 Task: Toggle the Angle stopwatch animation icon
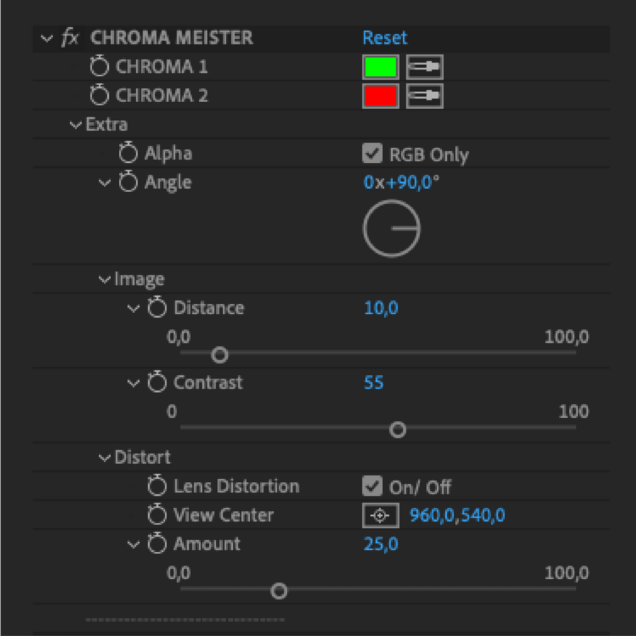pyautogui.click(x=128, y=182)
